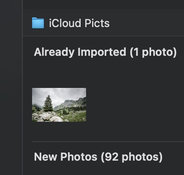The height and width of the screenshot is (175, 184).
Task: Click the blue folder icon
Action: click(x=38, y=23)
